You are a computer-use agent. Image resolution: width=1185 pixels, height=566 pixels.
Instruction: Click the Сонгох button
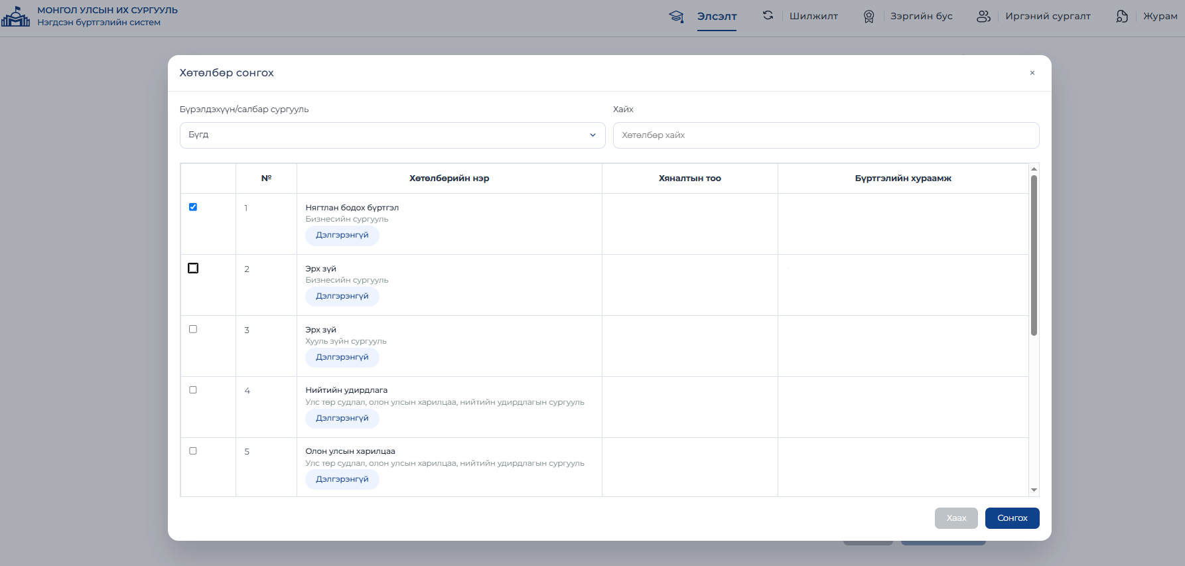click(1012, 518)
